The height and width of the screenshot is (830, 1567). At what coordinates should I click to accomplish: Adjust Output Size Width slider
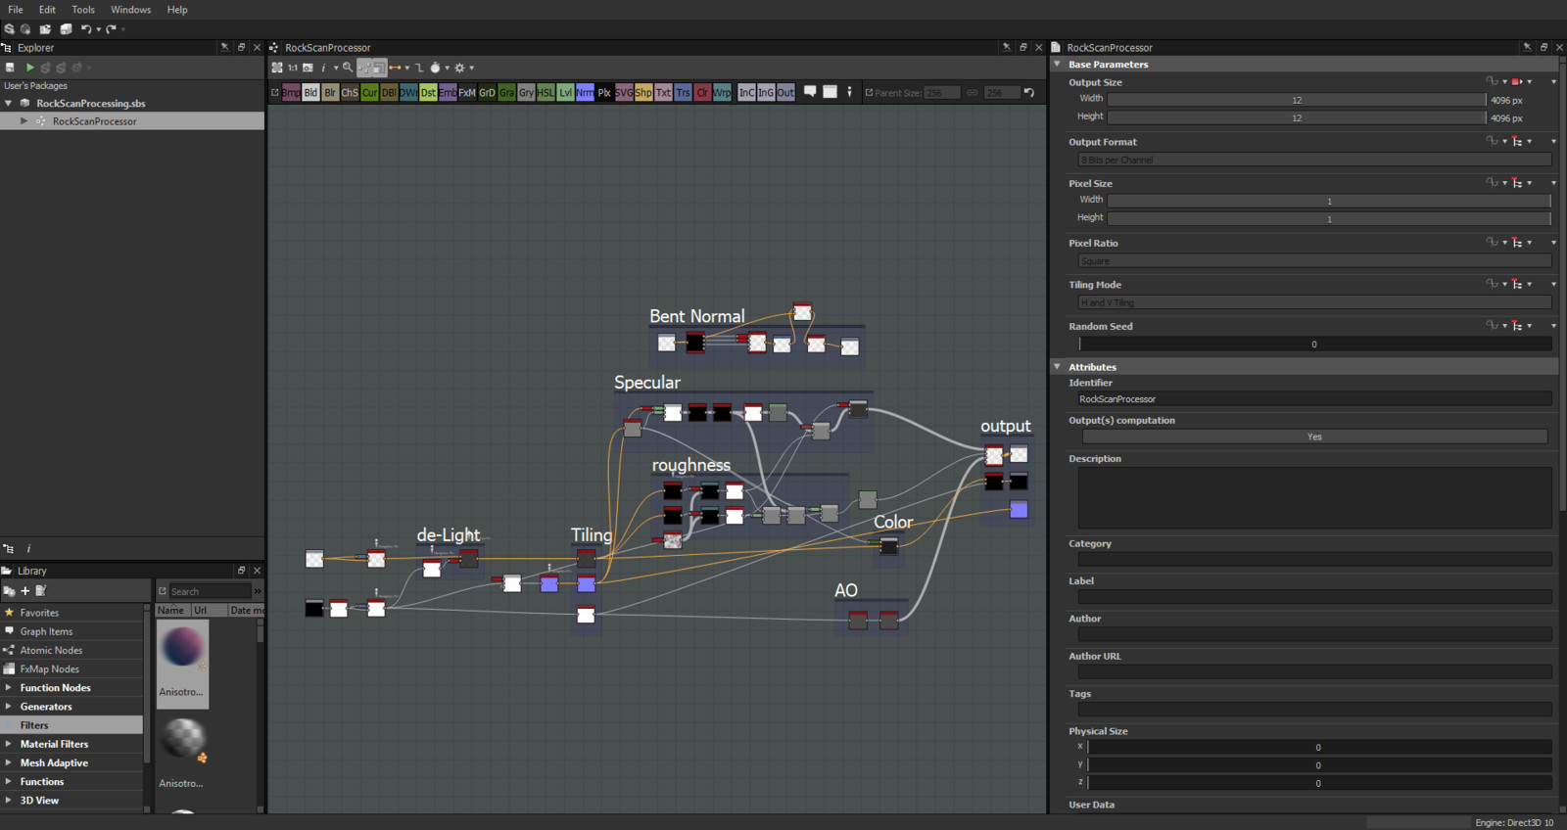coord(1297,100)
